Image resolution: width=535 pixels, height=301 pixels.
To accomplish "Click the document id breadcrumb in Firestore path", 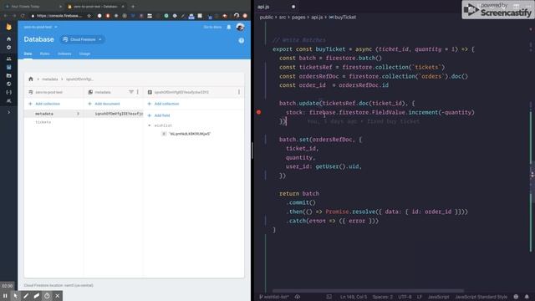I will click(x=79, y=79).
